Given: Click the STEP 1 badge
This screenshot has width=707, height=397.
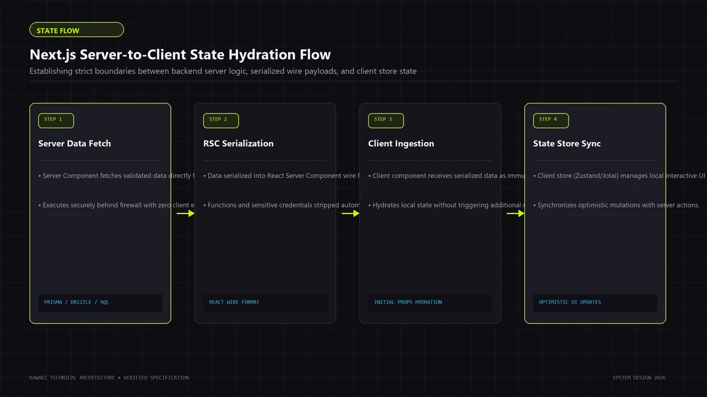Looking at the screenshot, I should point(56,120).
